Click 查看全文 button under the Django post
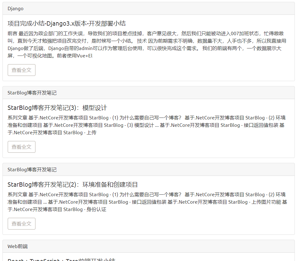This screenshot has height=261, width=297. click(x=21, y=70)
